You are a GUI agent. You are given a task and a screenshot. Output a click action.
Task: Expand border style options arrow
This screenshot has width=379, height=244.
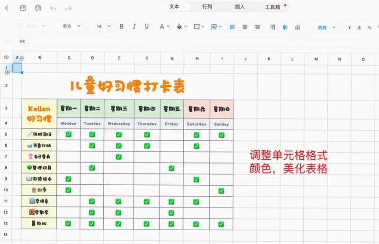[x=203, y=27]
